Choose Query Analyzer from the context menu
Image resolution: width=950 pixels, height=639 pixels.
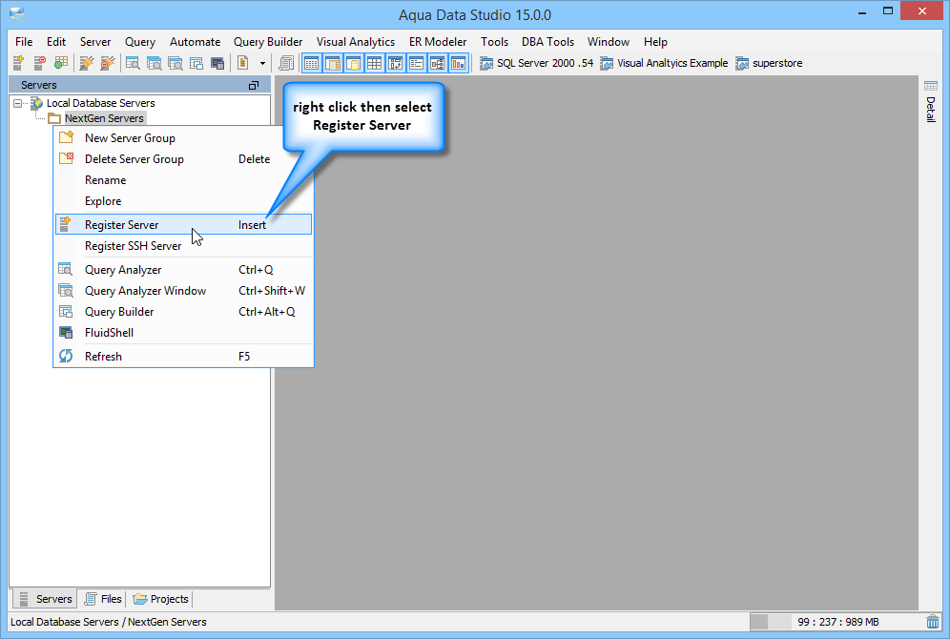pos(183,270)
